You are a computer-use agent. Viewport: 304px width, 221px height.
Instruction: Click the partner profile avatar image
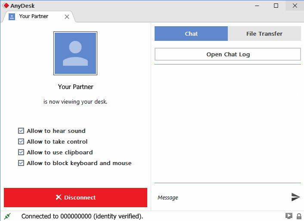pyautogui.click(x=75, y=53)
